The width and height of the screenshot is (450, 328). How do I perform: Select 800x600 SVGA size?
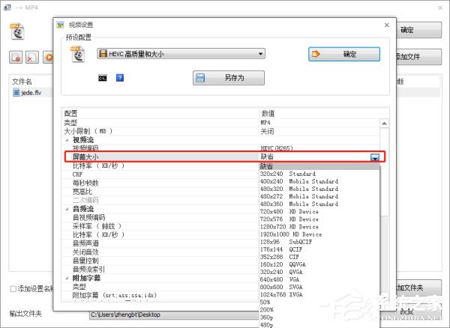pyautogui.click(x=319, y=287)
